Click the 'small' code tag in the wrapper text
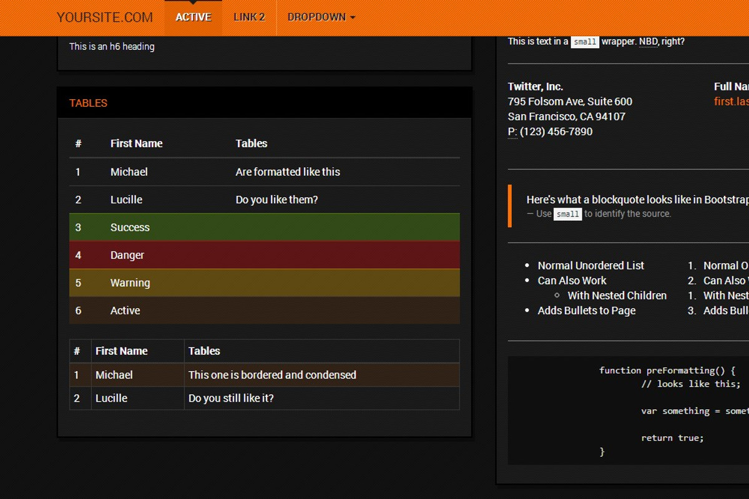Screen dimensions: 749x499 point(585,42)
